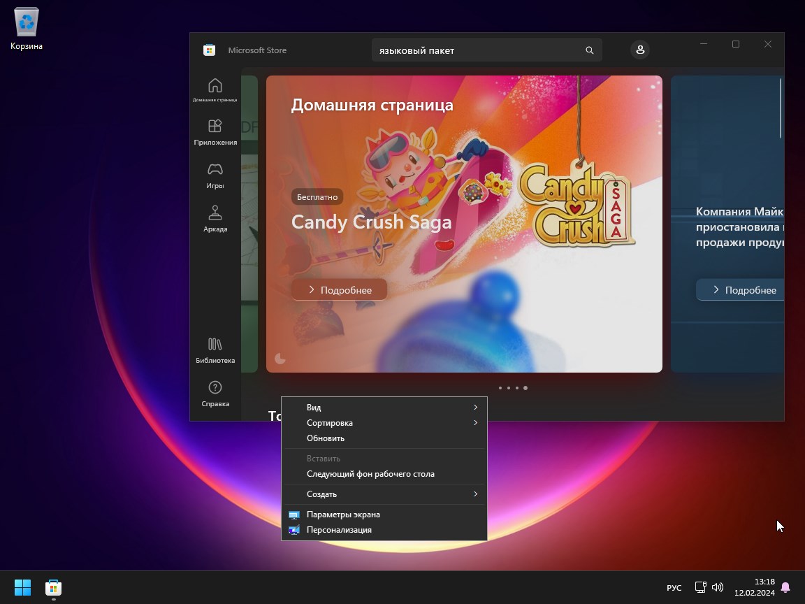
Task: Click the Параметры экрана monitor icon
Action: 294,515
